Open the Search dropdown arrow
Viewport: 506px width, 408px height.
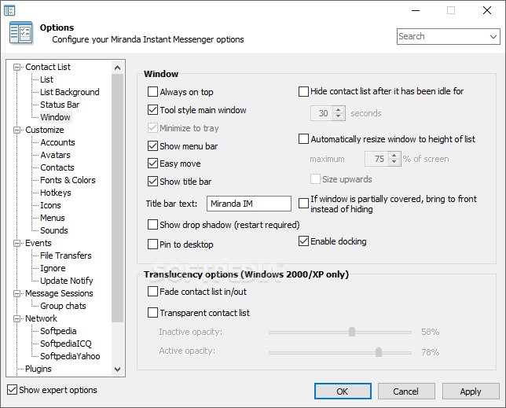pyautogui.click(x=493, y=36)
